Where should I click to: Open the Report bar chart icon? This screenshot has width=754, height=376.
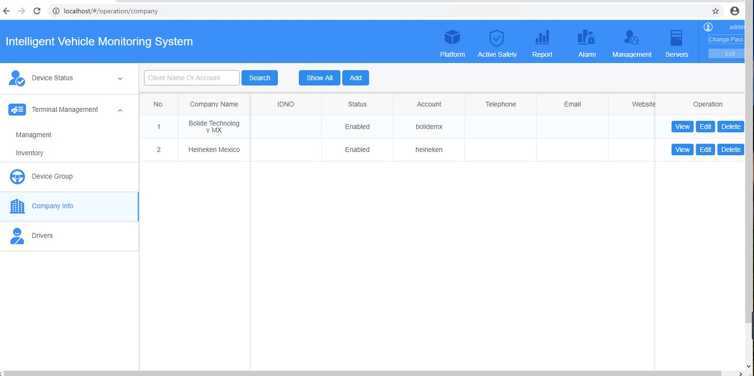(542, 38)
